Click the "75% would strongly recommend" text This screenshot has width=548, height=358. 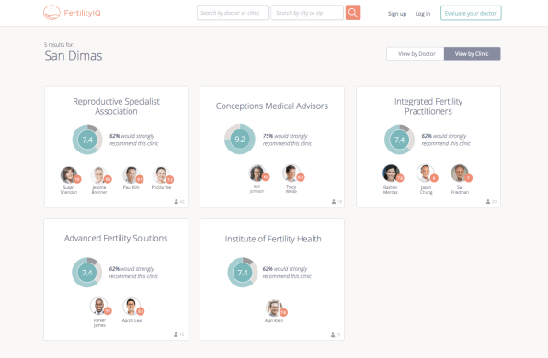pyautogui.click(x=287, y=140)
